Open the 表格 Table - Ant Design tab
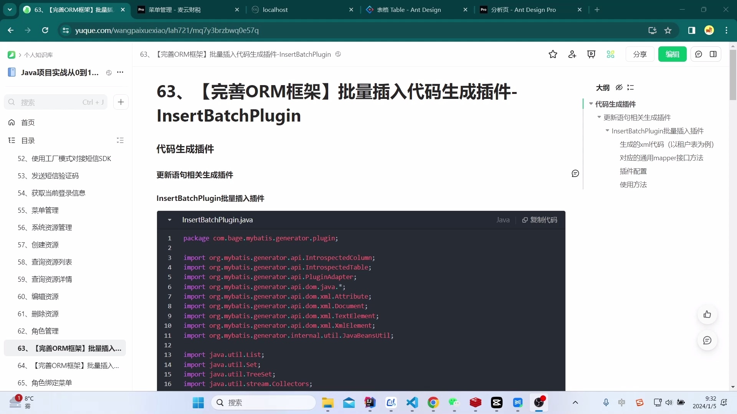This screenshot has height=414, width=737. 409,10
